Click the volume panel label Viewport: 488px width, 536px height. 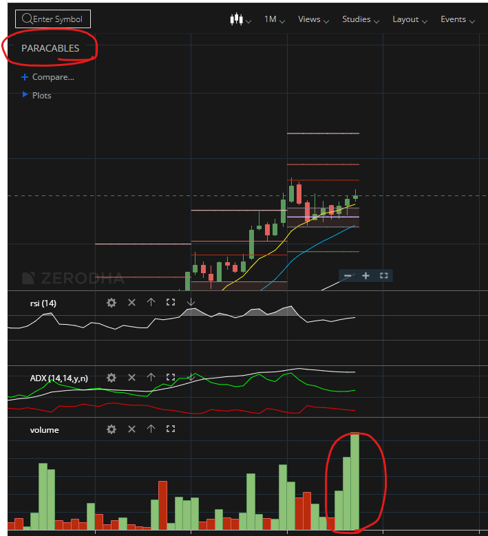coord(45,430)
